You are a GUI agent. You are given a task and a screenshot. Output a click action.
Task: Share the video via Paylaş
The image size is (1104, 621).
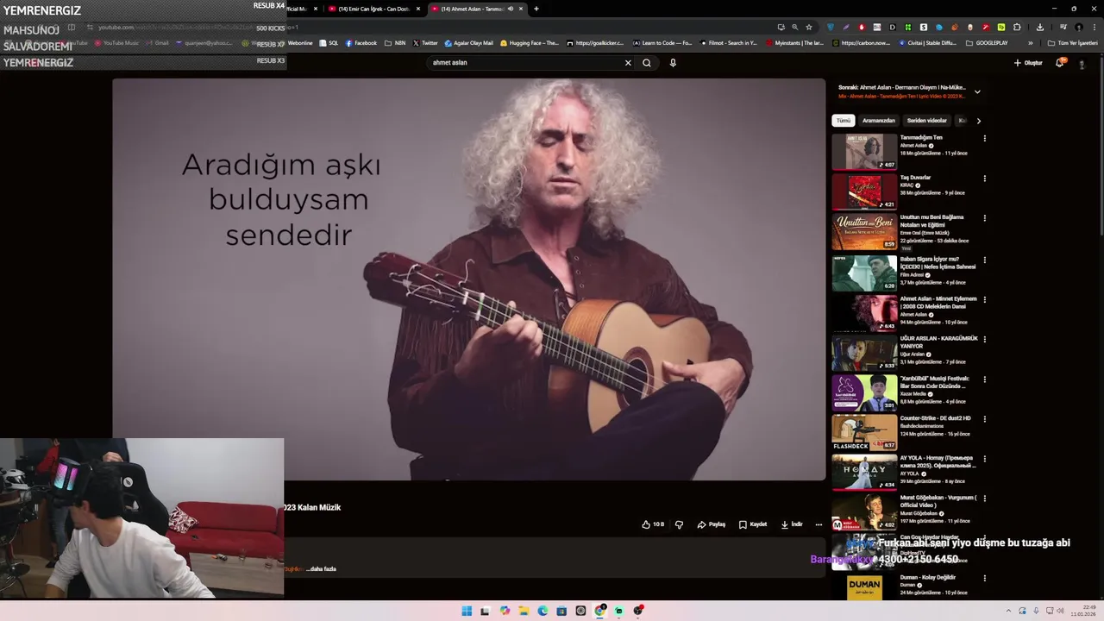712,524
